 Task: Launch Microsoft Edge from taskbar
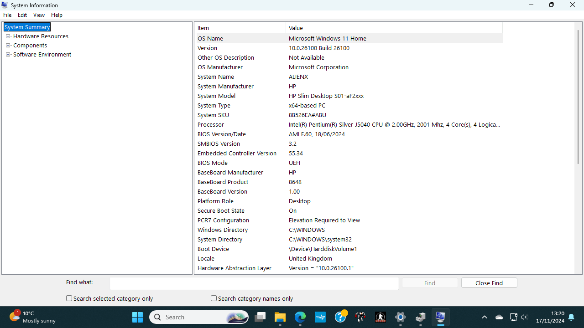point(300,317)
